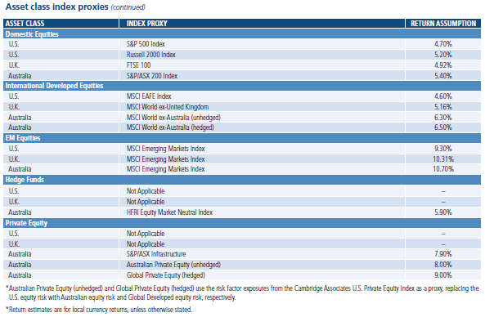Screen dimensions: 485x317
Task: Click the FTSE 100 proxy cell
Action: coord(262,65)
